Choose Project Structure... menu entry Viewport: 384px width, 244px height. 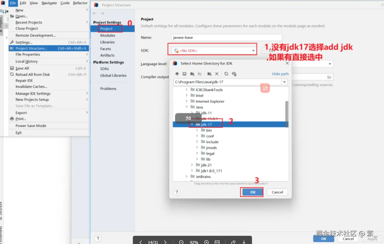(49, 48)
